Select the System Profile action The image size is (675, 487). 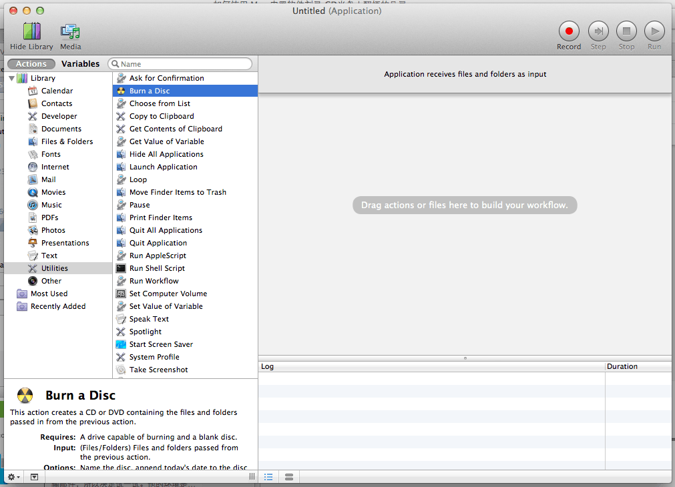(185, 357)
